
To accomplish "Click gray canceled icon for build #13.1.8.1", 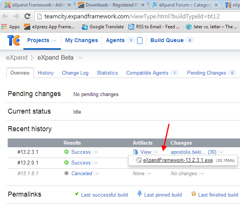I will (x=67, y=173).
